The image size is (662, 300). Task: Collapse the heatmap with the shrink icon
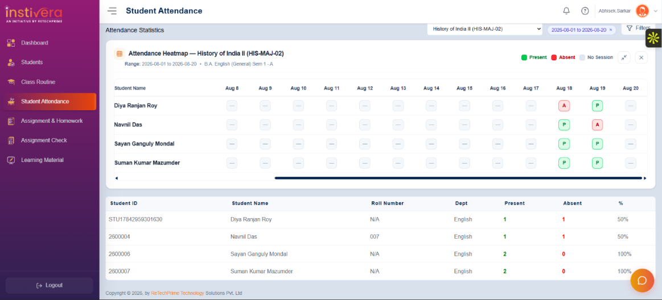[624, 57]
